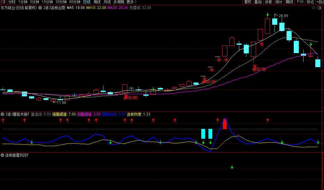This screenshot has width=324, height=190.
Task: Click the green arrow above the peak candle
Action: [268, 15]
